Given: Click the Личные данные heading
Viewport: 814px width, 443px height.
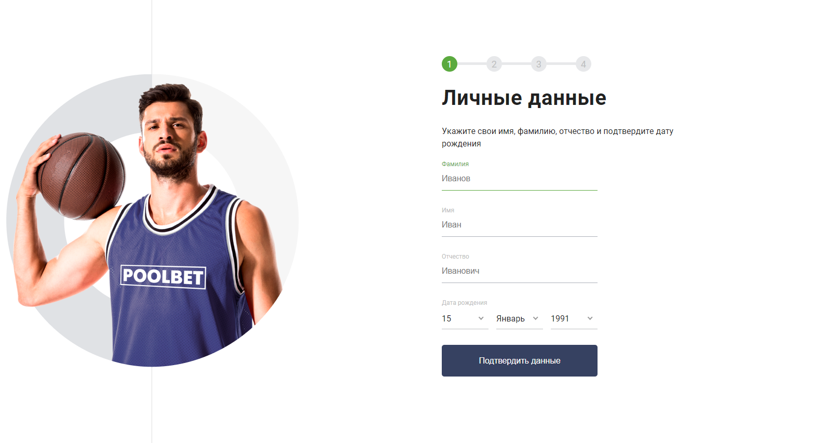Looking at the screenshot, I should pyautogui.click(x=524, y=98).
